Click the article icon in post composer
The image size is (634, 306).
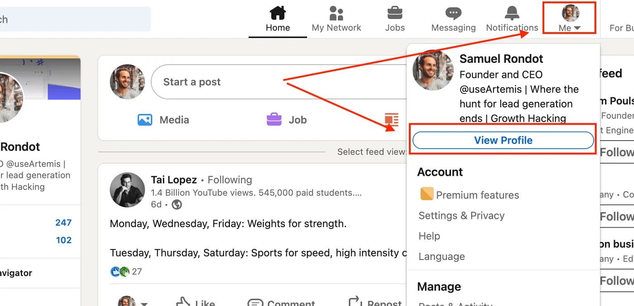392,120
